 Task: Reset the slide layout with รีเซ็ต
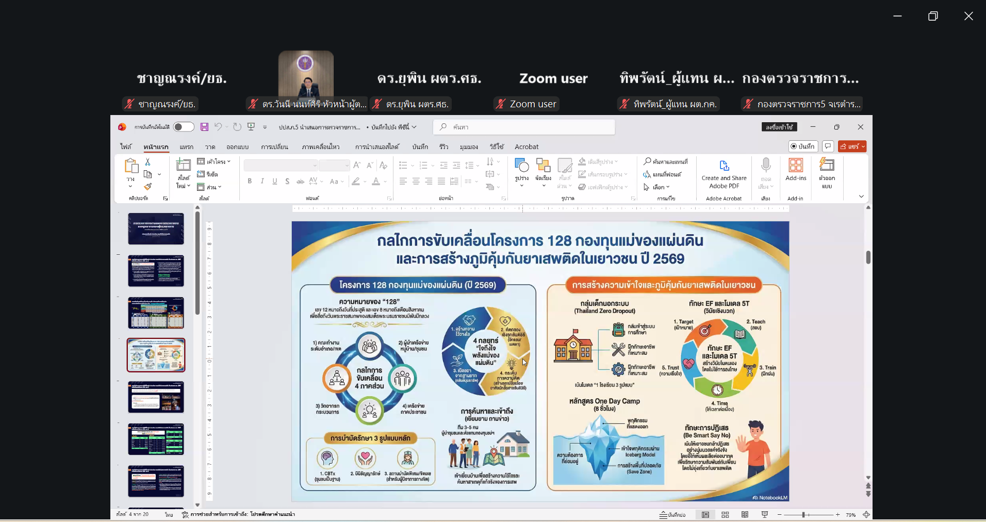[x=214, y=174]
